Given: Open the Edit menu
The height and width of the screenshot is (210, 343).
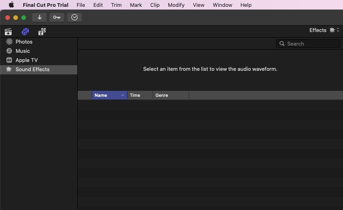Looking at the screenshot, I should coord(98,5).
